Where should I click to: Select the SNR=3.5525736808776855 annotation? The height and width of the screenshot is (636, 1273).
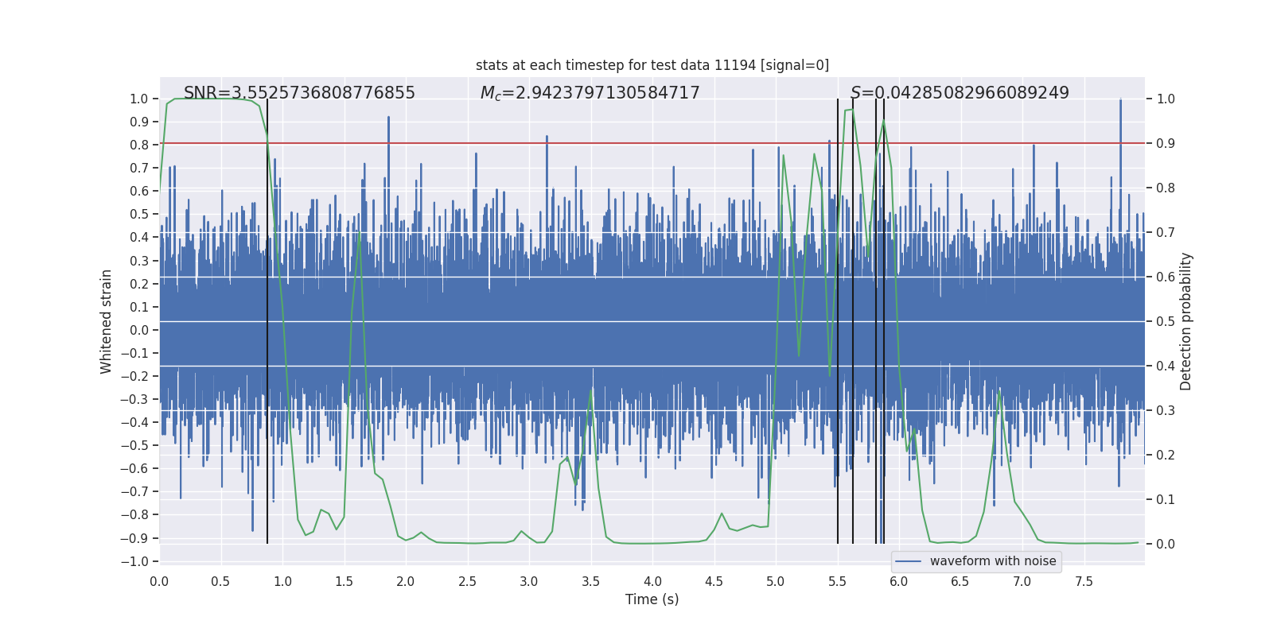click(x=299, y=93)
